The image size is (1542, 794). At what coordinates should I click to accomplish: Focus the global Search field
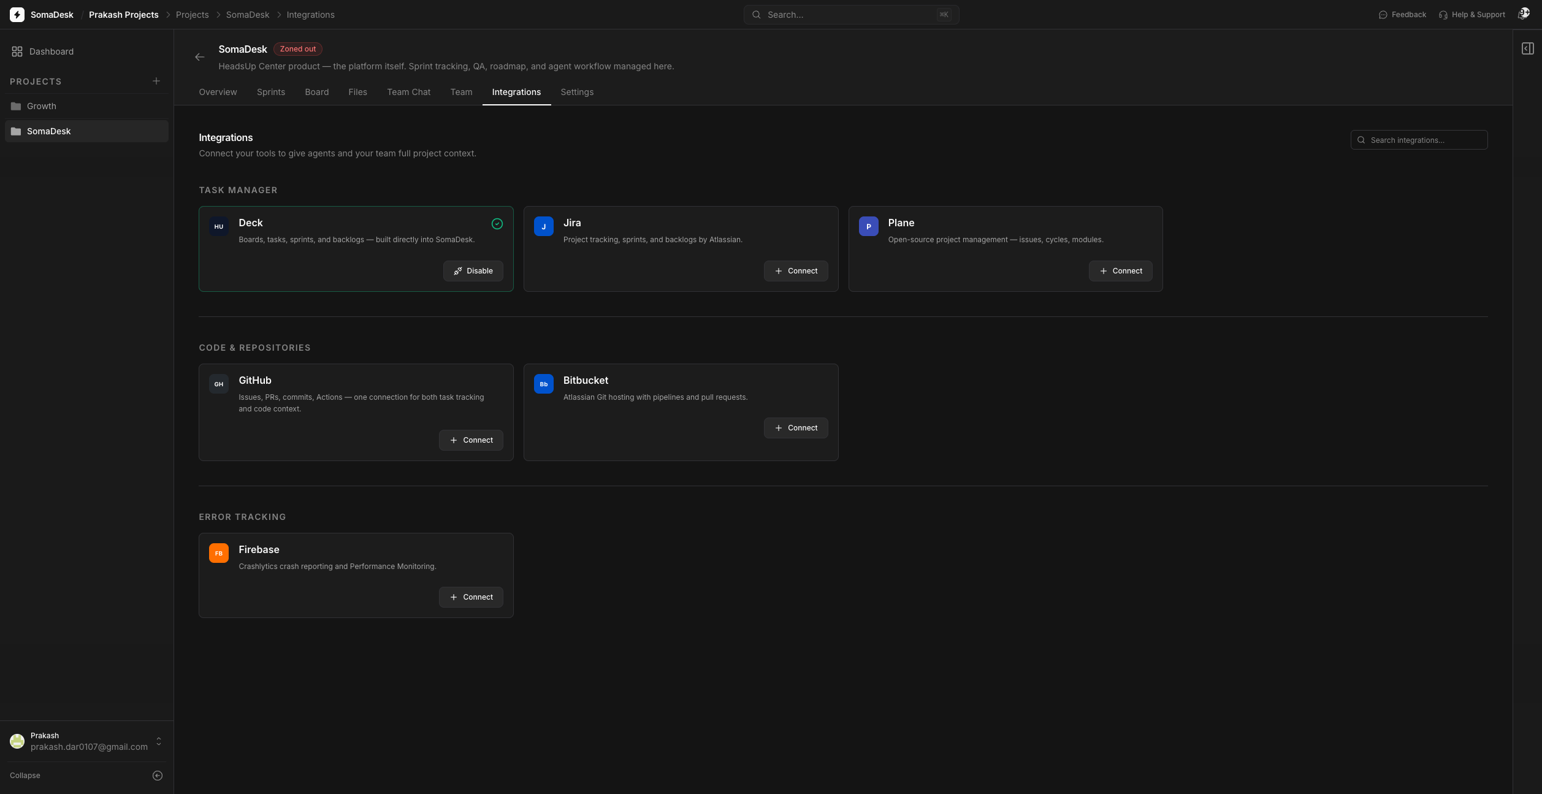click(852, 15)
